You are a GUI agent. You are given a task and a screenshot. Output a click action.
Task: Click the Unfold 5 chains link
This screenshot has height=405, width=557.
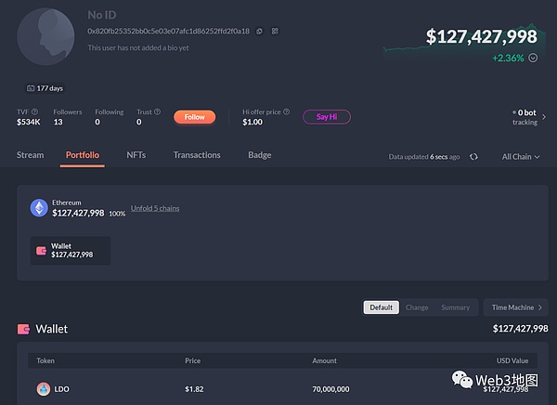155,208
